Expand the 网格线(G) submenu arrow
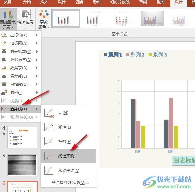195x192 pixels. point(37,84)
